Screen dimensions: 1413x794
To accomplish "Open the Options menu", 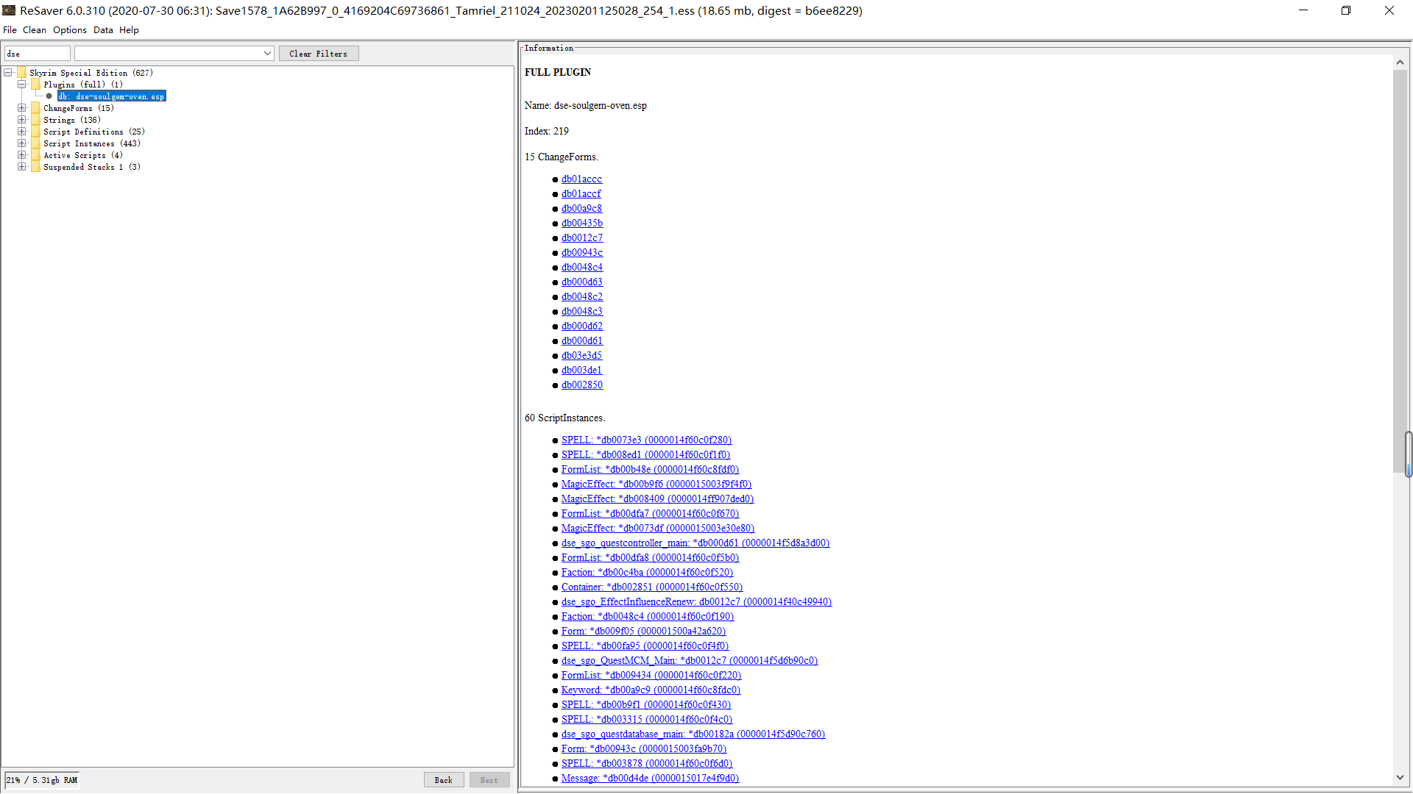I will coord(70,30).
